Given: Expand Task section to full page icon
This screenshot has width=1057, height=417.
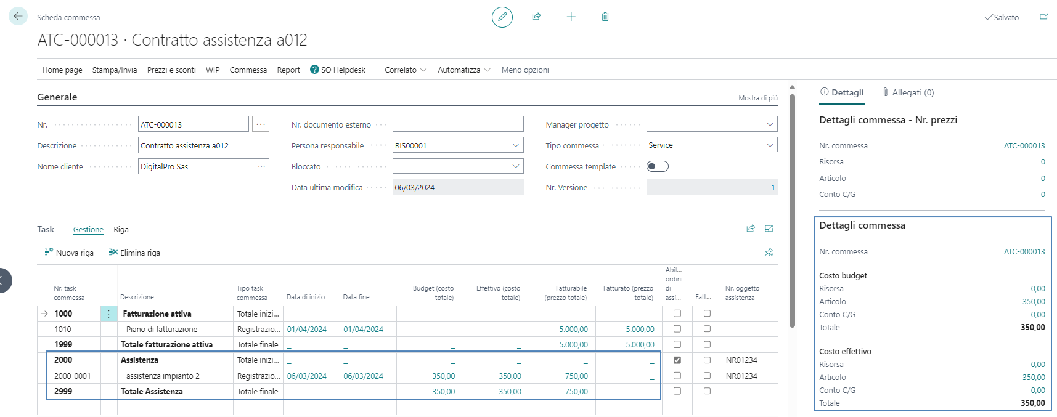Looking at the screenshot, I should tap(769, 229).
